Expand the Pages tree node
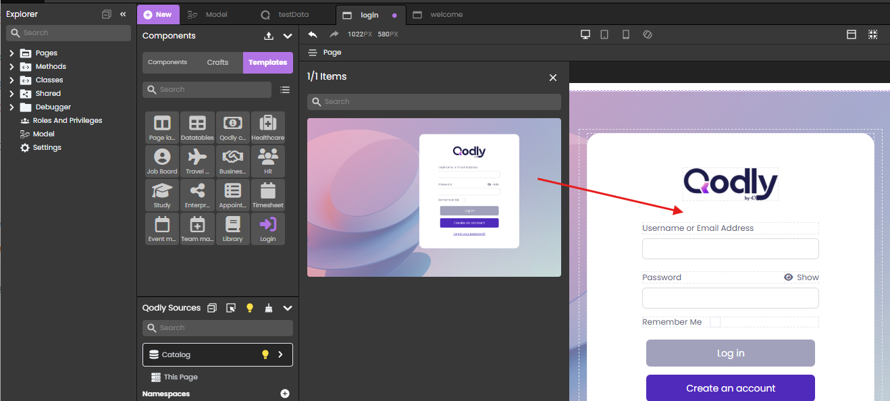The width and height of the screenshot is (890, 401). tap(11, 53)
